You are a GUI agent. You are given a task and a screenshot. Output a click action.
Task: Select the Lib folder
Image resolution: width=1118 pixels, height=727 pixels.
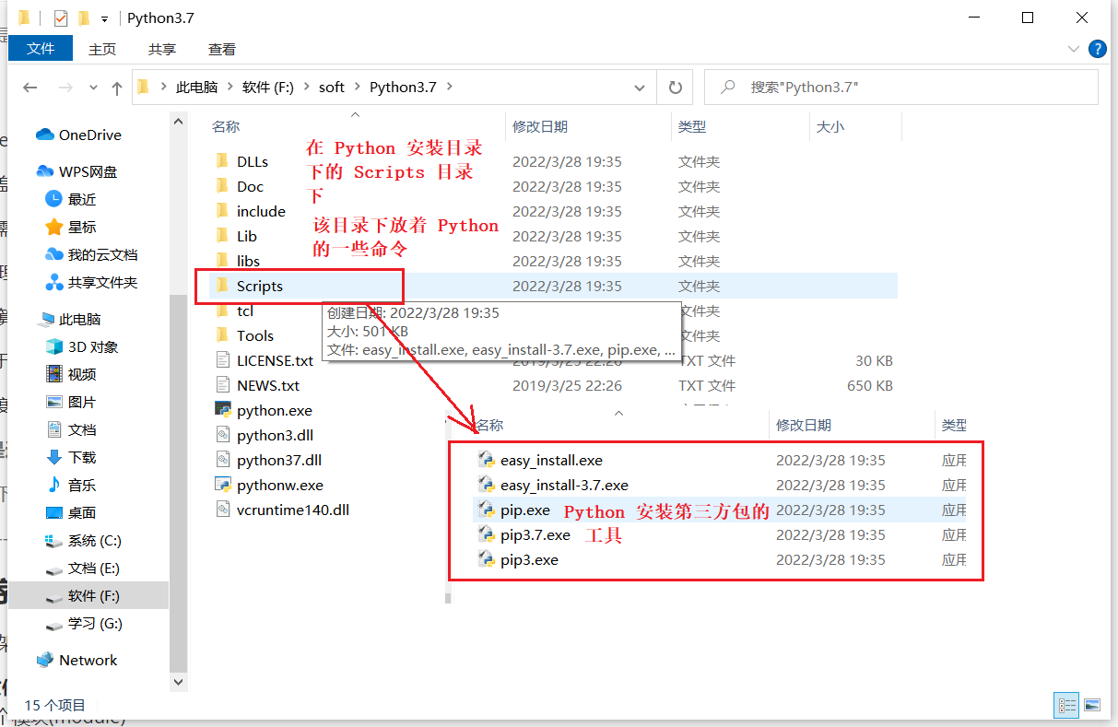[246, 236]
